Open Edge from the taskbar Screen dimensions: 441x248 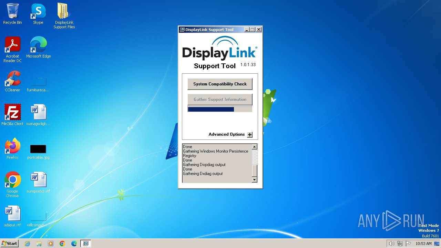[74, 244]
